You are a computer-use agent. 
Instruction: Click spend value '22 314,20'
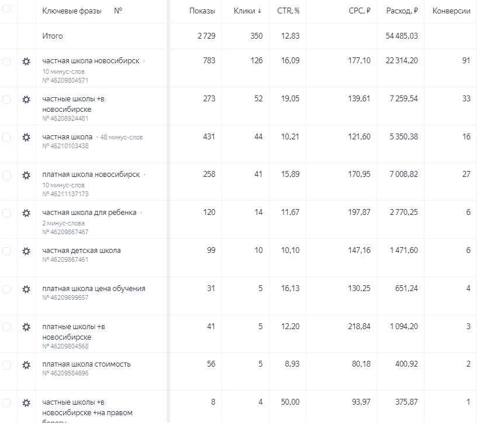tap(402, 61)
